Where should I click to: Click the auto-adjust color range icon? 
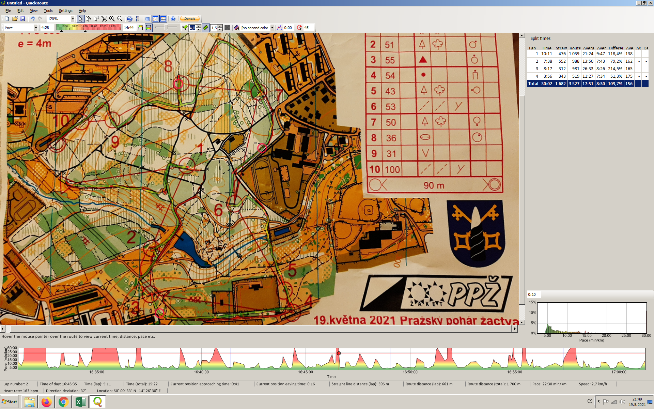click(x=141, y=28)
